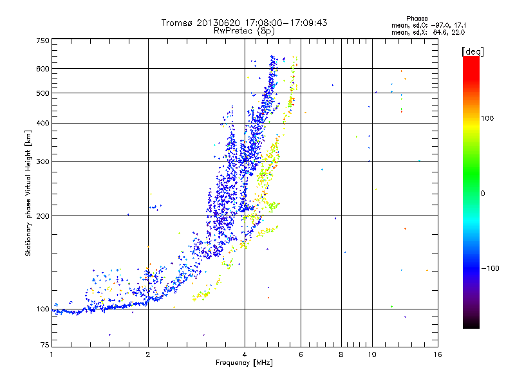Click the y-axis '400' tick label

[43, 124]
